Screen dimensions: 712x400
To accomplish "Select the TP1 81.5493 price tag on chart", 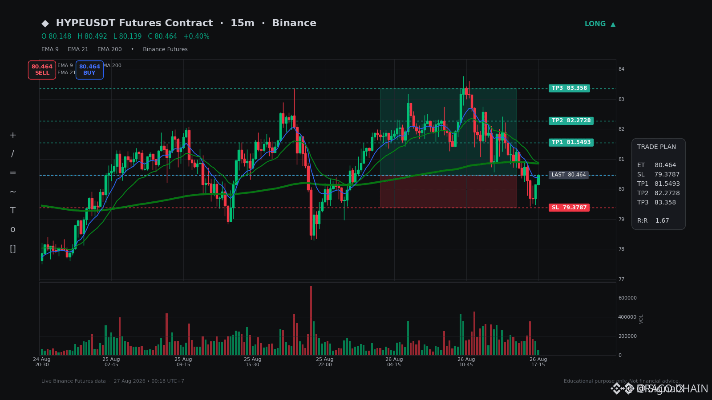I will tap(571, 142).
